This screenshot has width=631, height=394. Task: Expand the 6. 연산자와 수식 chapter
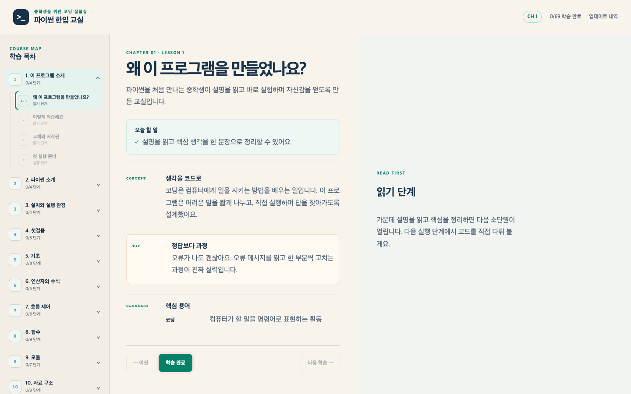coord(98,287)
